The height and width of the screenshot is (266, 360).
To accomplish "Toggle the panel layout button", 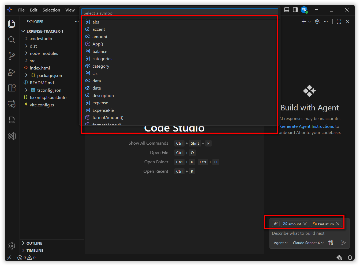I will [287, 10].
